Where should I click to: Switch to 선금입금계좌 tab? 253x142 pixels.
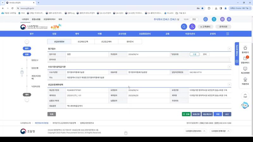click(x=106, y=42)
